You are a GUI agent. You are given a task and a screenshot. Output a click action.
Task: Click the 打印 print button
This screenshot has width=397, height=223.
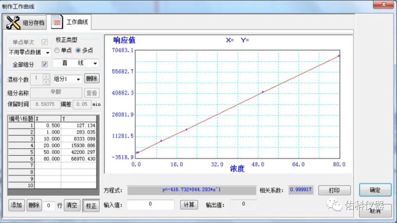tap(334, 190)
